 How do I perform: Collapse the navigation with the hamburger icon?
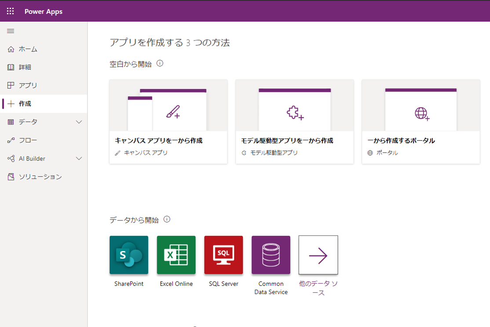(x=11, y=31)
